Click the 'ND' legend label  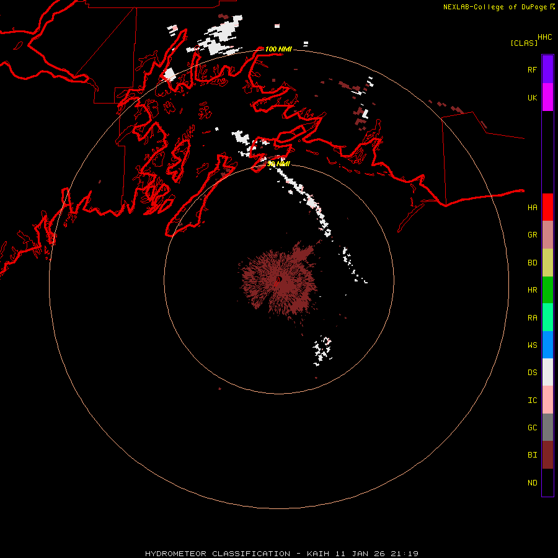coord(532,483)
